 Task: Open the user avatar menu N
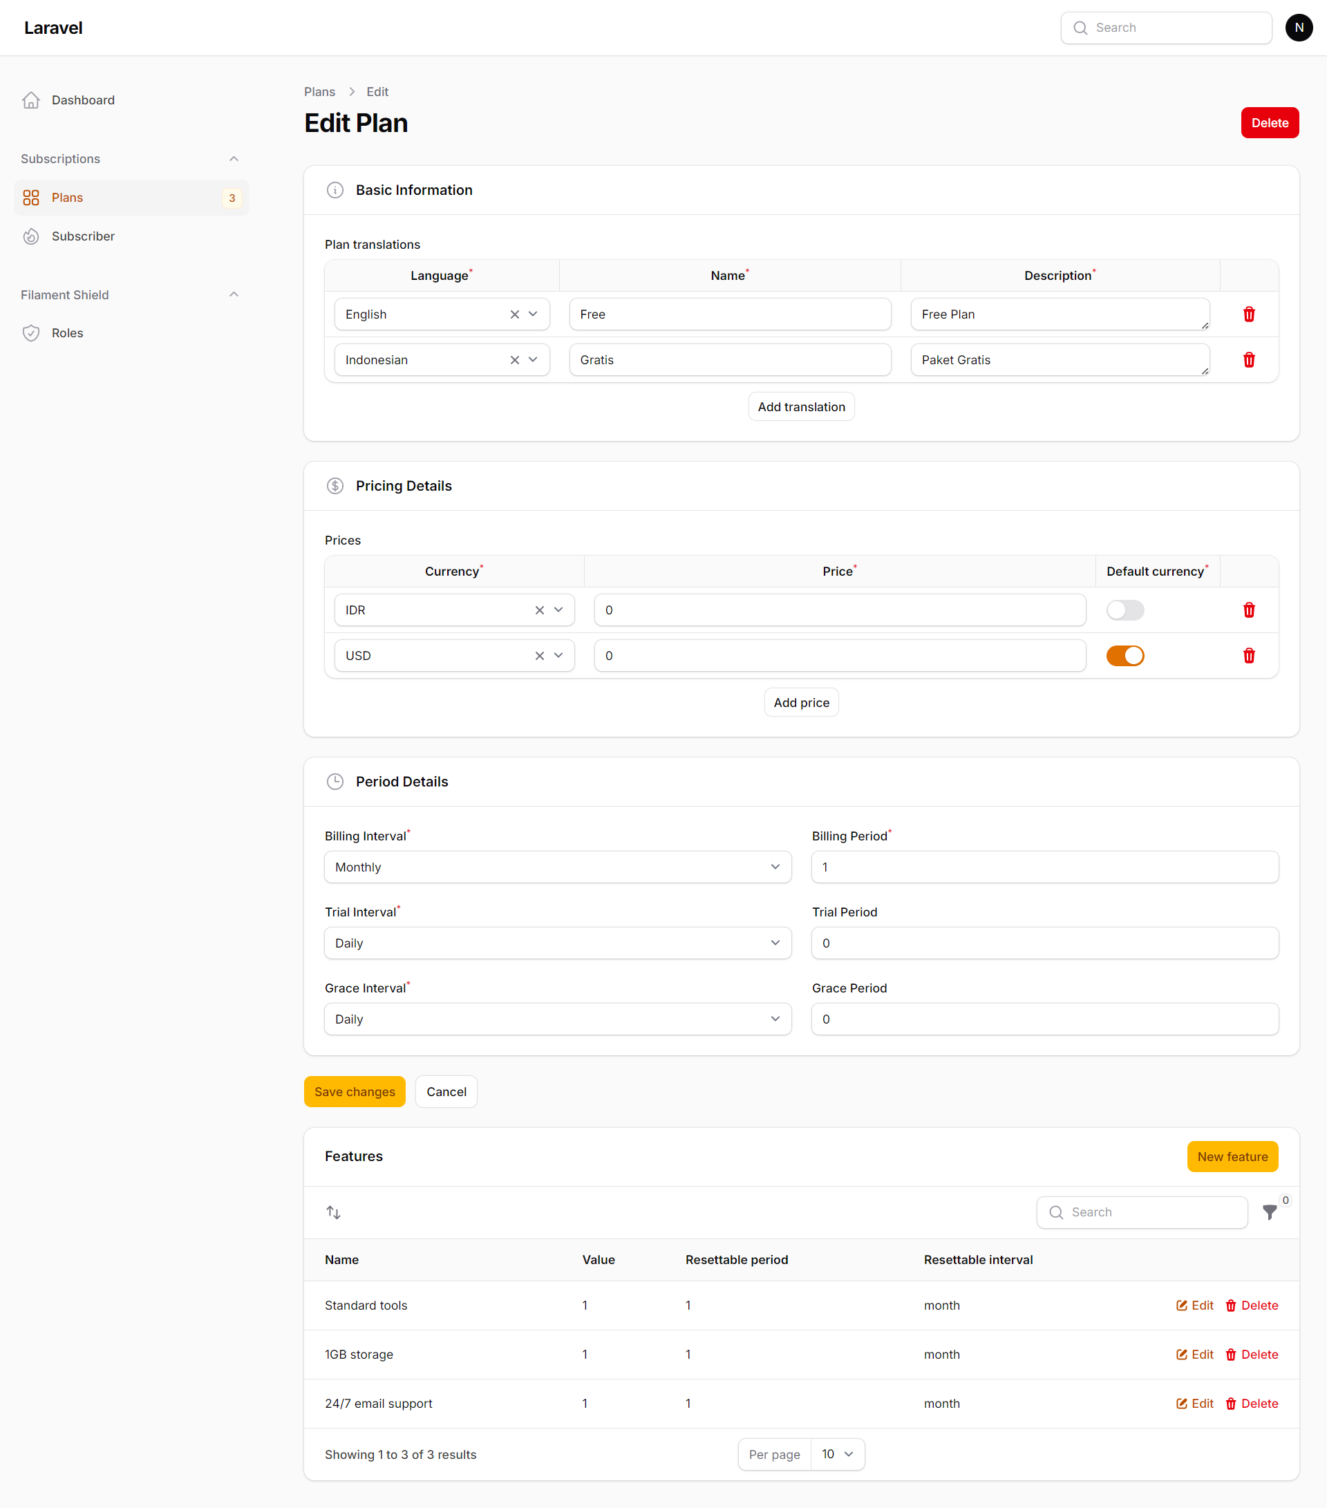[1298, 27]
